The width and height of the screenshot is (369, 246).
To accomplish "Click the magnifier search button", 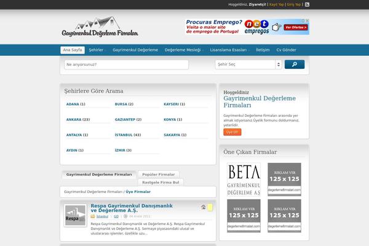I will [x=295, y=64].
